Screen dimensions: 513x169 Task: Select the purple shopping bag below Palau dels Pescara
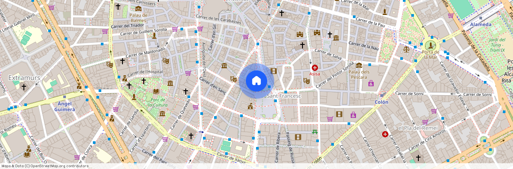[371, 83]
